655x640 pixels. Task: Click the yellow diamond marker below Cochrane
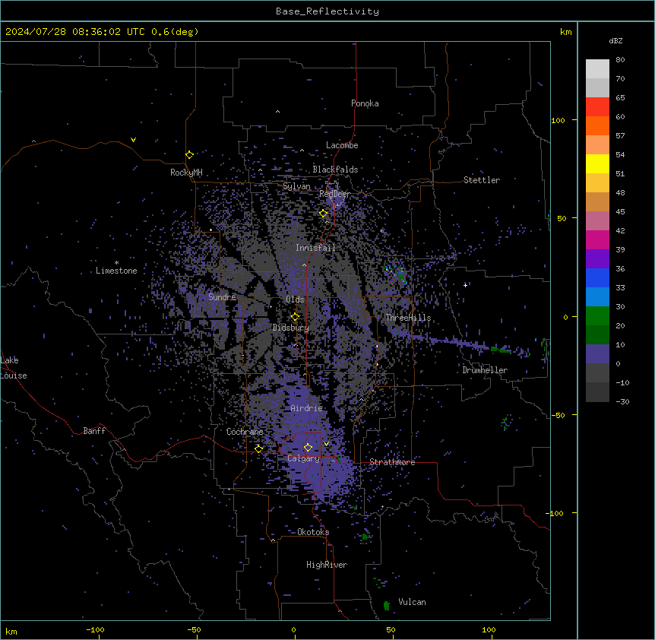258,448
